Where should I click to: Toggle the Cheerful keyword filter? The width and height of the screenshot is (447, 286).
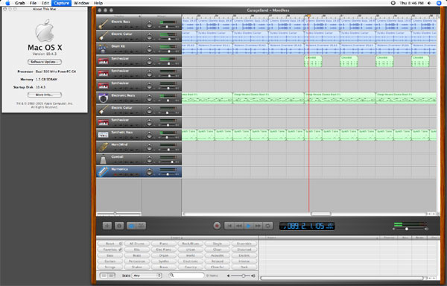pos(218,267)
